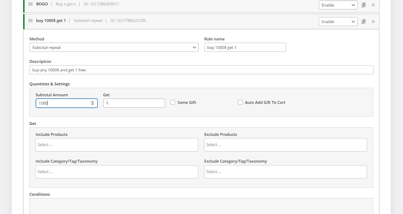
Task: Enable Auto Add Gift To Cart checkbox
Action: pos(240,102)
